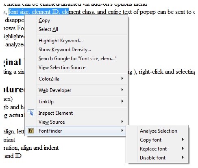
Task: Choose Select All menu entry
Action: coord(76,29)
